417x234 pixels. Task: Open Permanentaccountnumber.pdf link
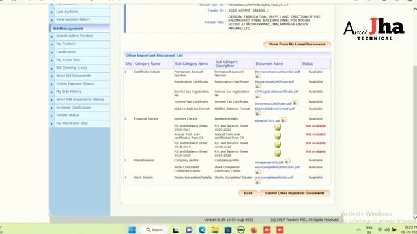point(278,71)
